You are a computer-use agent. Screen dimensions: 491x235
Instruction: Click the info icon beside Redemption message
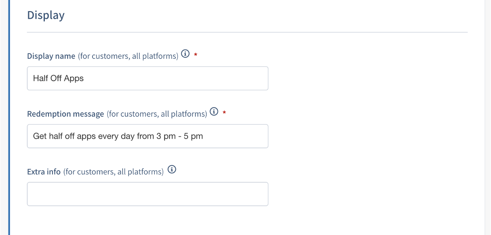click(214, 112)
